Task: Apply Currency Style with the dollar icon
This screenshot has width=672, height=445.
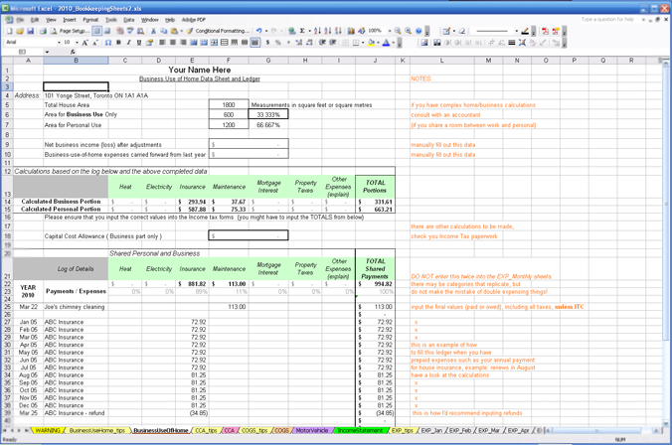Action: click(267, 43)
